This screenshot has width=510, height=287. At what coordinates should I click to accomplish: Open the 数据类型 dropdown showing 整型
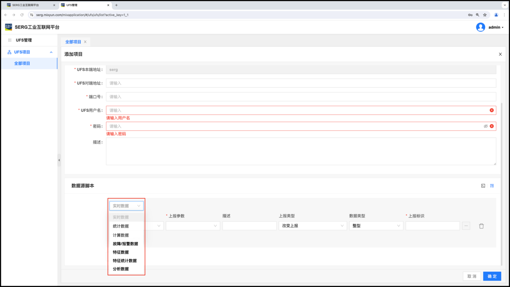376,226
